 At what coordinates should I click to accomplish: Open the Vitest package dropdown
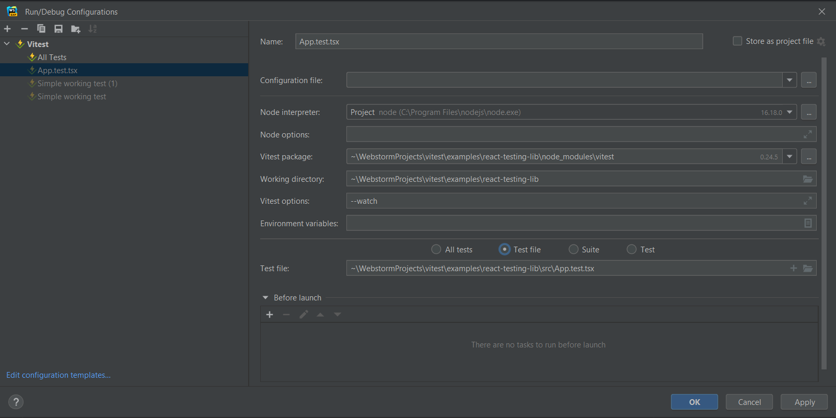[x=789, y=157]
